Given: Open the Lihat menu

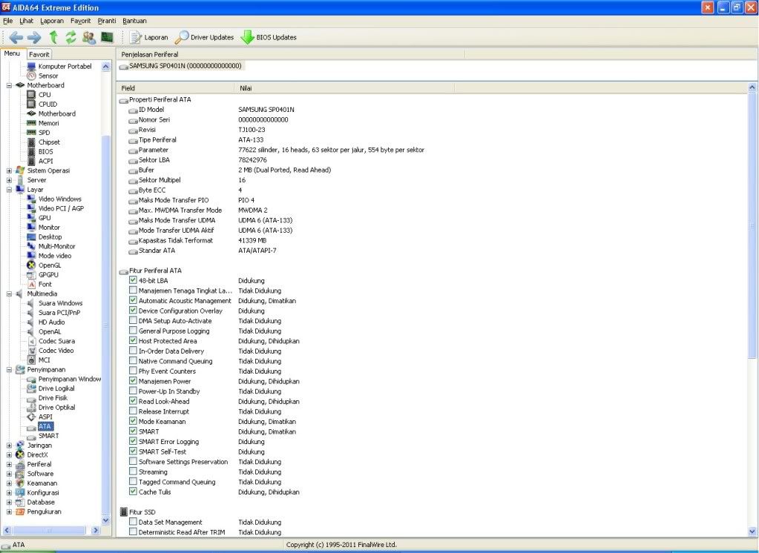Looking at the screenshot, I should point(26,21).
